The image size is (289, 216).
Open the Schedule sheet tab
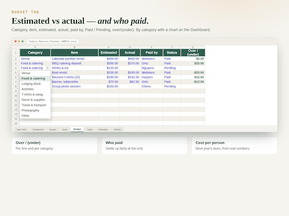pyautogui.click(x=103, y=129)
